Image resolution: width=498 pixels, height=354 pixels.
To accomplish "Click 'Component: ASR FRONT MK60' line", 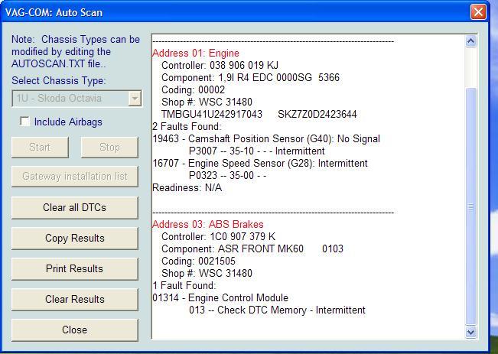I will pyautogui.click(x=252, y=249).
